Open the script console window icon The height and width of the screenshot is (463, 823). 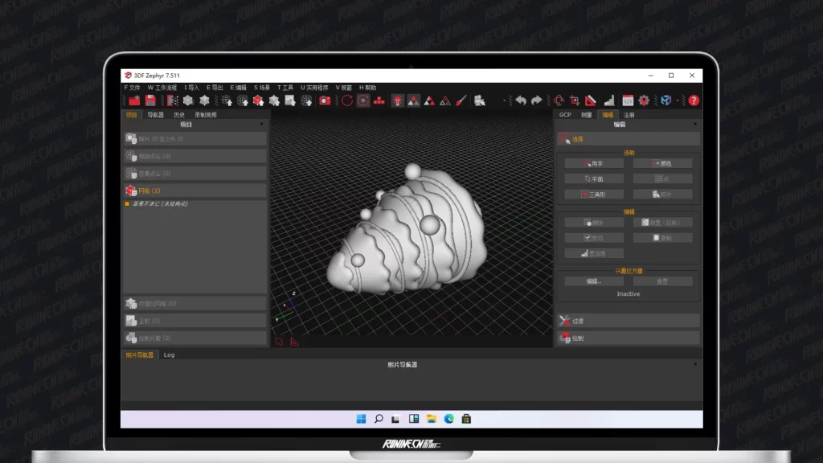(628, 100)
